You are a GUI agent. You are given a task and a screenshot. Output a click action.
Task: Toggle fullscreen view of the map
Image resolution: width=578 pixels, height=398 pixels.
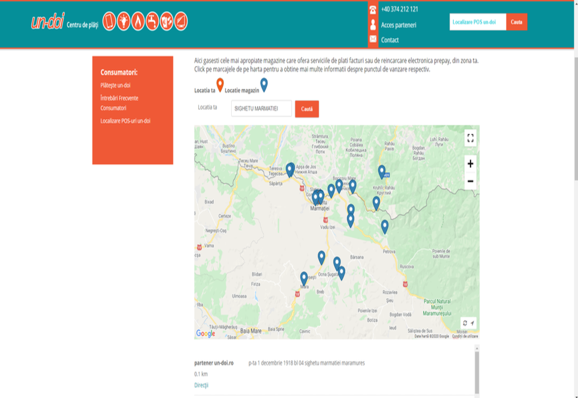(x=470, y=138)
